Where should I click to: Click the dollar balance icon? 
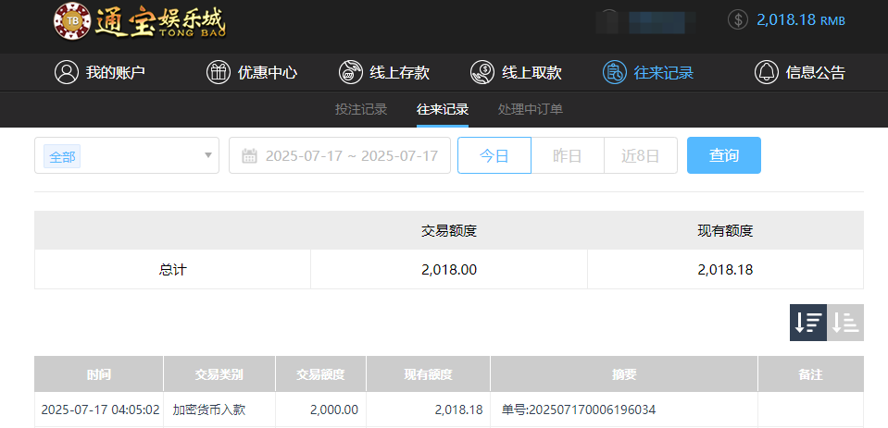tap(737, 19)
